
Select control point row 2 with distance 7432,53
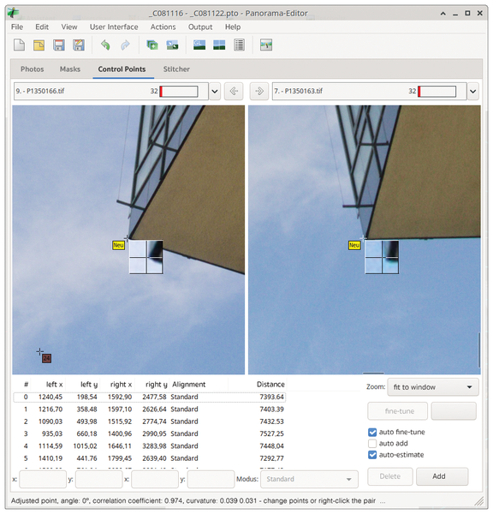tap(150, 421)
